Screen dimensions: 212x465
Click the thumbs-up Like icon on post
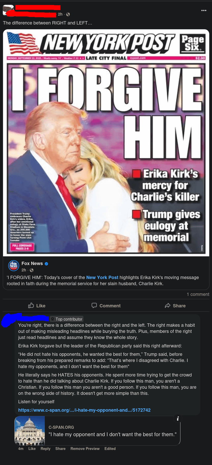[x=31, y=306]
